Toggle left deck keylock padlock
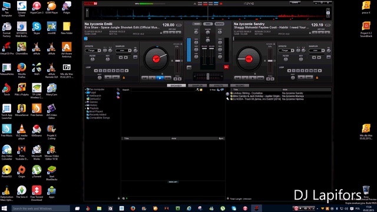 pos(181,44)
